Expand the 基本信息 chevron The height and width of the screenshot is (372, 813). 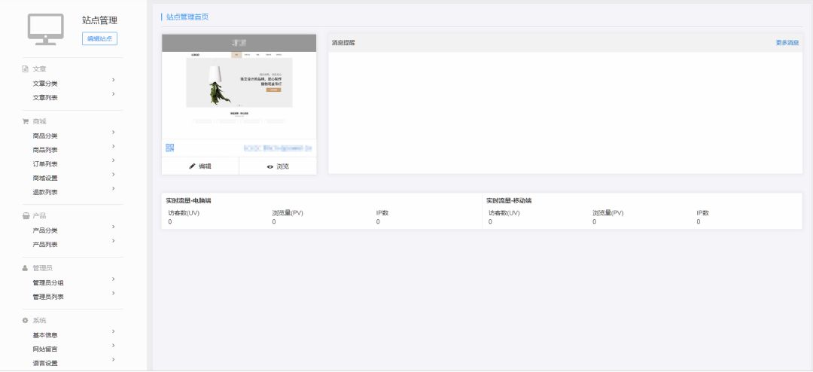[x=113, y=331]
